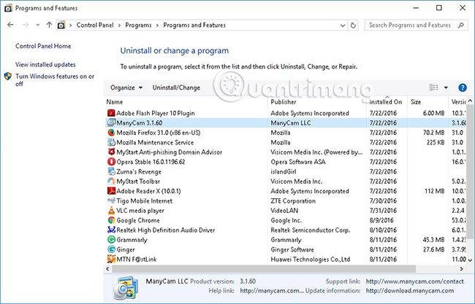The width and height of the screenshot is (475, 304).
Task: Click the ManyCam large details pane icon
Action: point(125,287)
